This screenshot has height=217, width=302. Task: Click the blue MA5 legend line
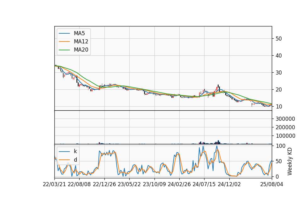[x=64, y=33]
